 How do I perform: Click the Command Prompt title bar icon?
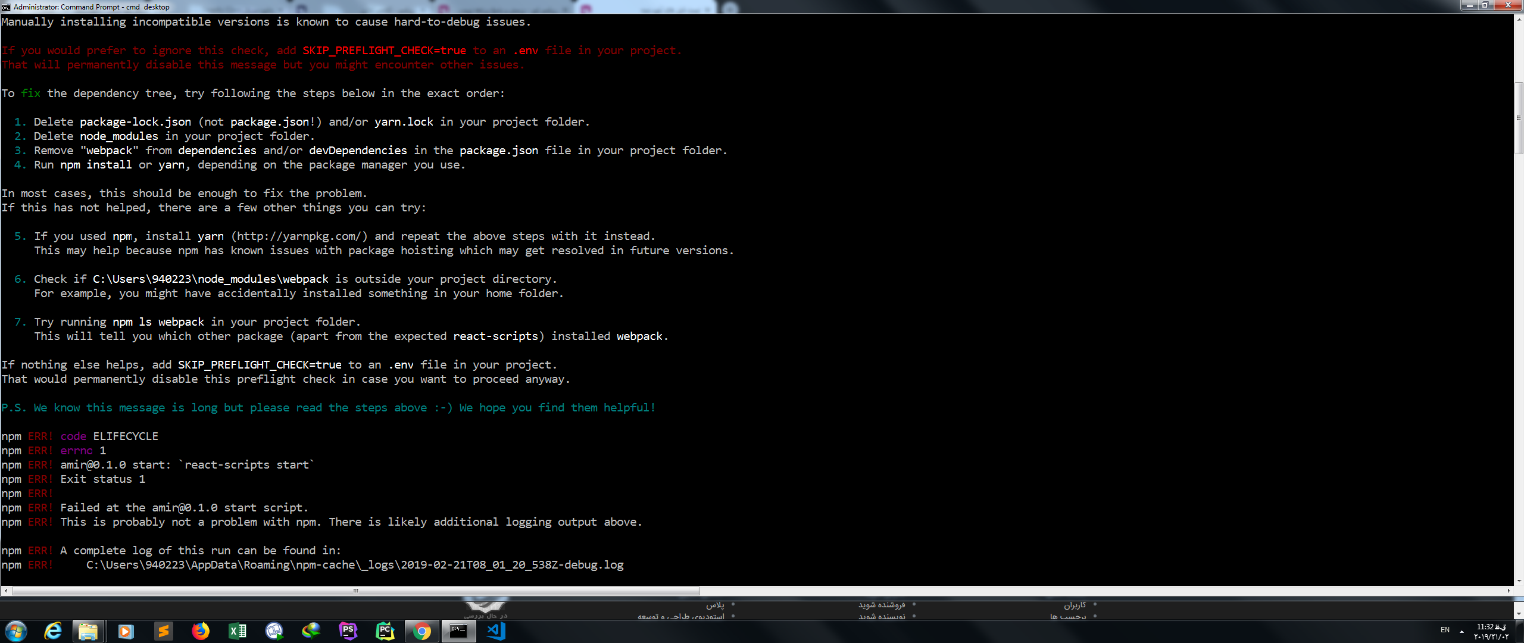[x=6, y=7]
